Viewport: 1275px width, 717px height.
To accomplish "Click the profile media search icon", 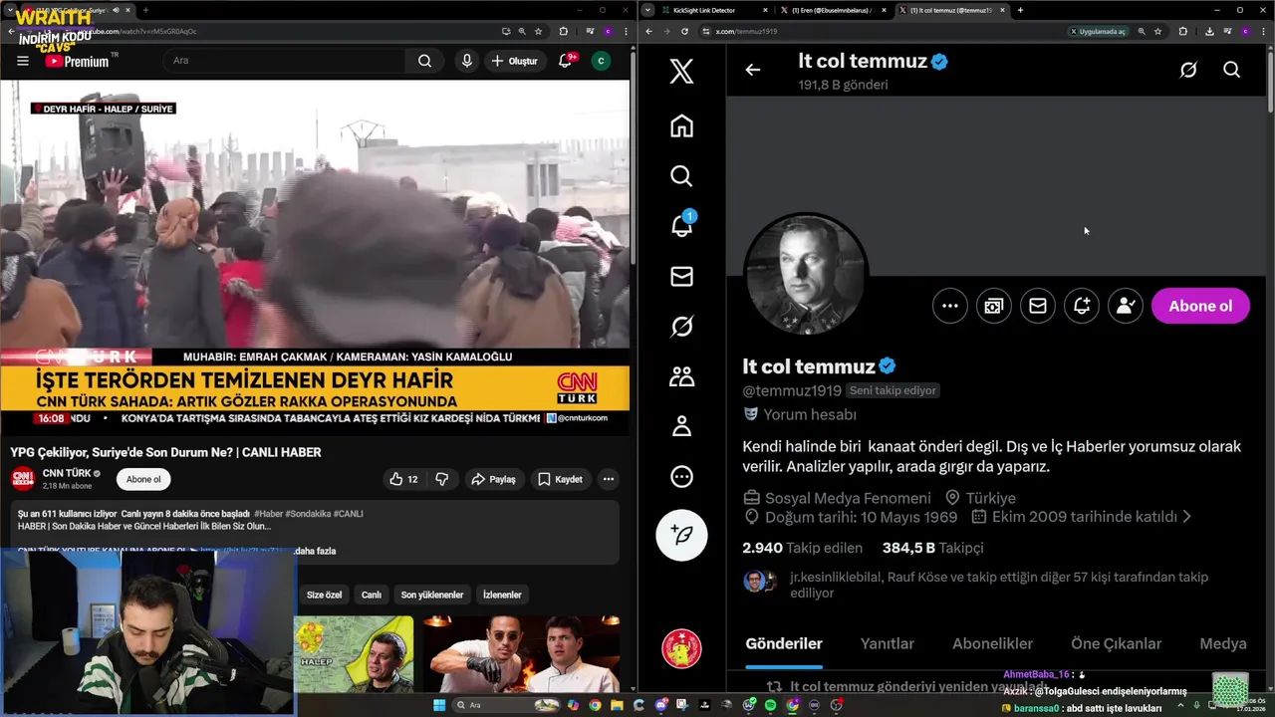I will click(993, 306).
